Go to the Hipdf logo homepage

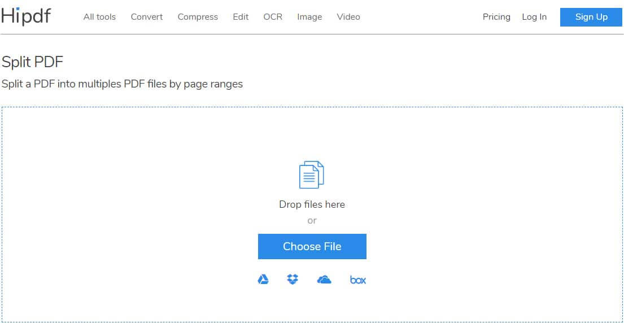26,16
